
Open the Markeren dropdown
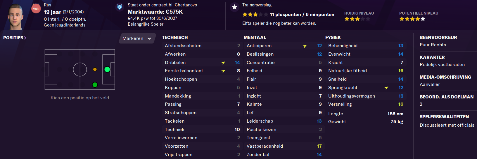point(137,38)
